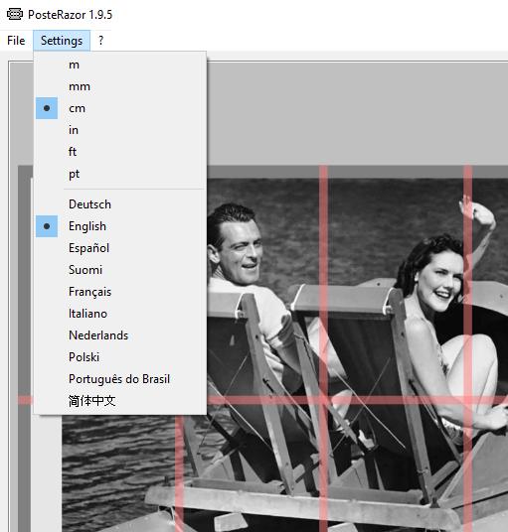The image size is (508, 532).
Task: Select millimeters (mm) as the unit
Action: click(x=120, y=86)
